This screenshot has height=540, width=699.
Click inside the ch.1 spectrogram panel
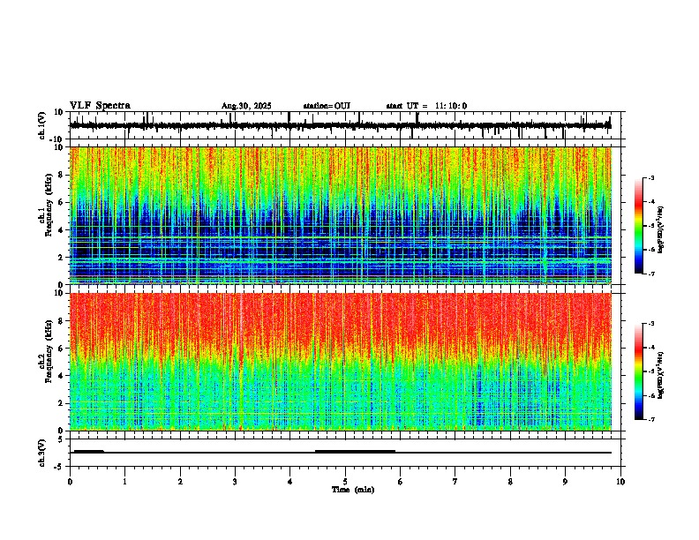(x=341, y=215)
